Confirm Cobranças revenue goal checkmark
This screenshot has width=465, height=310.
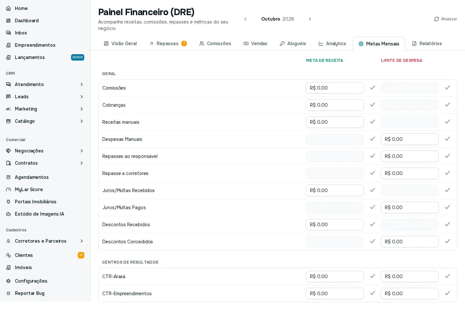point(372,105)
